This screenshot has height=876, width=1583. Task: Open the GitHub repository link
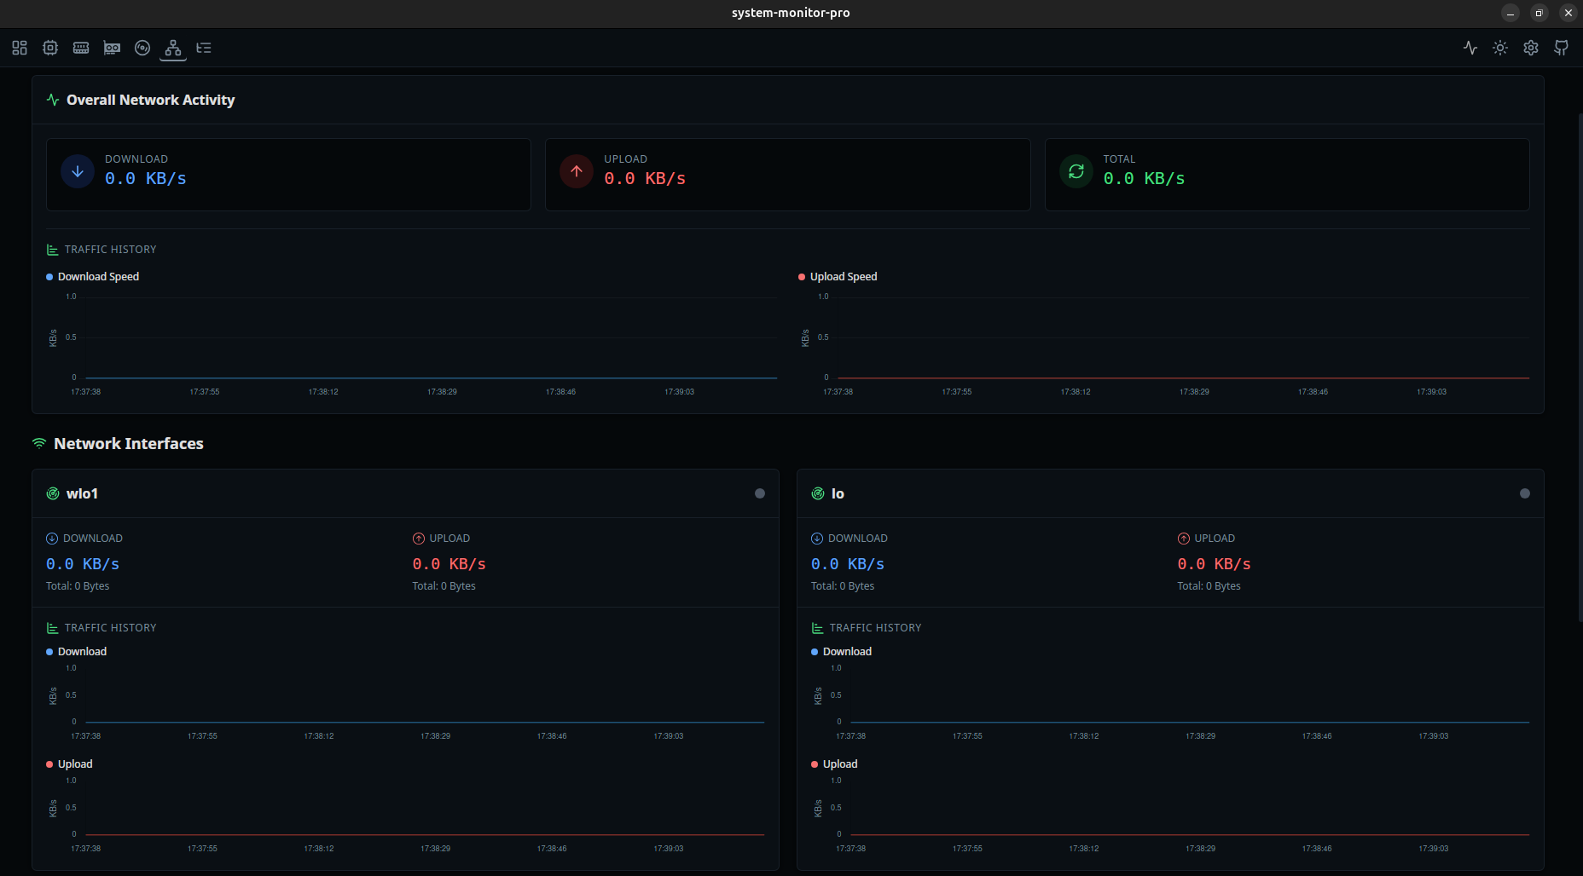point(1561,48)
